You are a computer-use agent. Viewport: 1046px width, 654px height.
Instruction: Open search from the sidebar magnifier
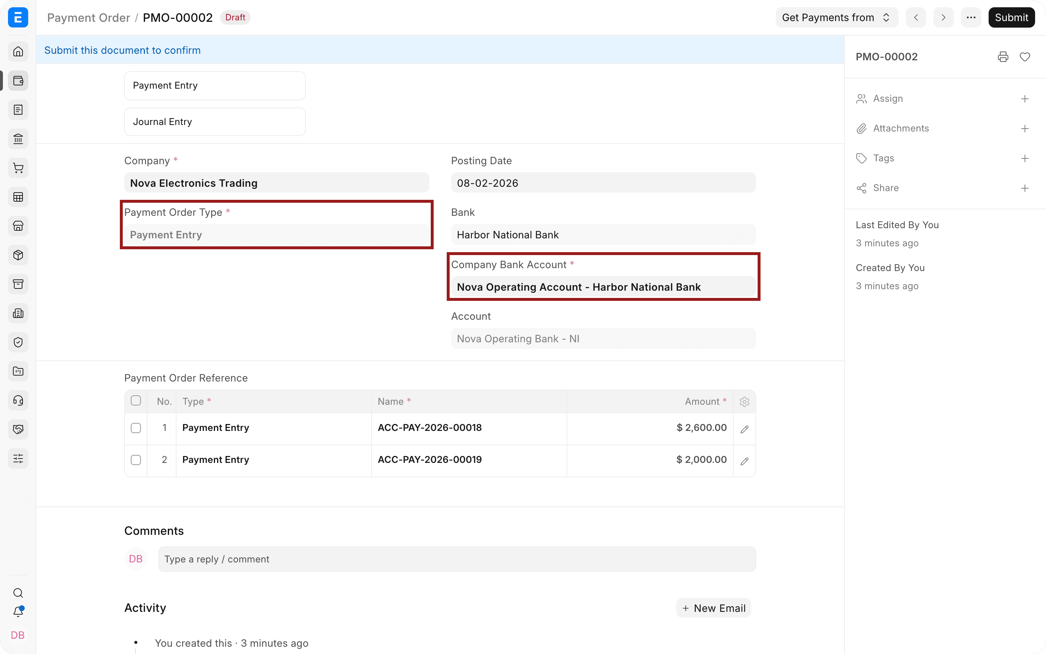pyautogui.click(x=18, y=593)
